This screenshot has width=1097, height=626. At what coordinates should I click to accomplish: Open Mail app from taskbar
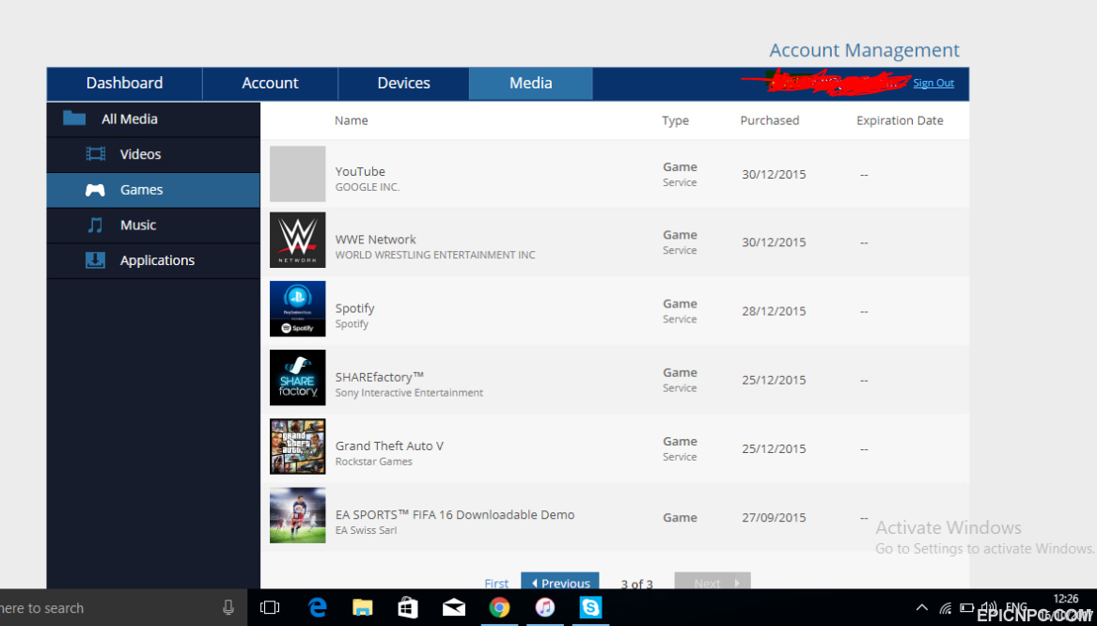454,608
